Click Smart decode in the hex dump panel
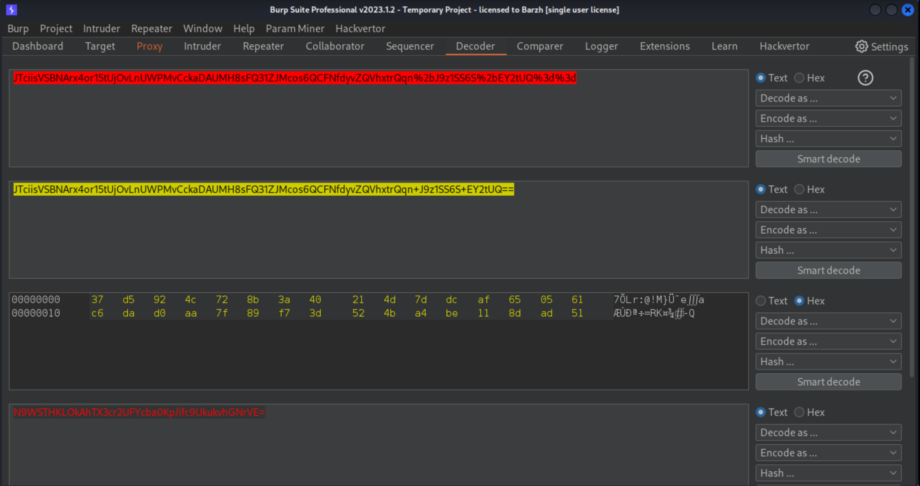 (828, 382)
